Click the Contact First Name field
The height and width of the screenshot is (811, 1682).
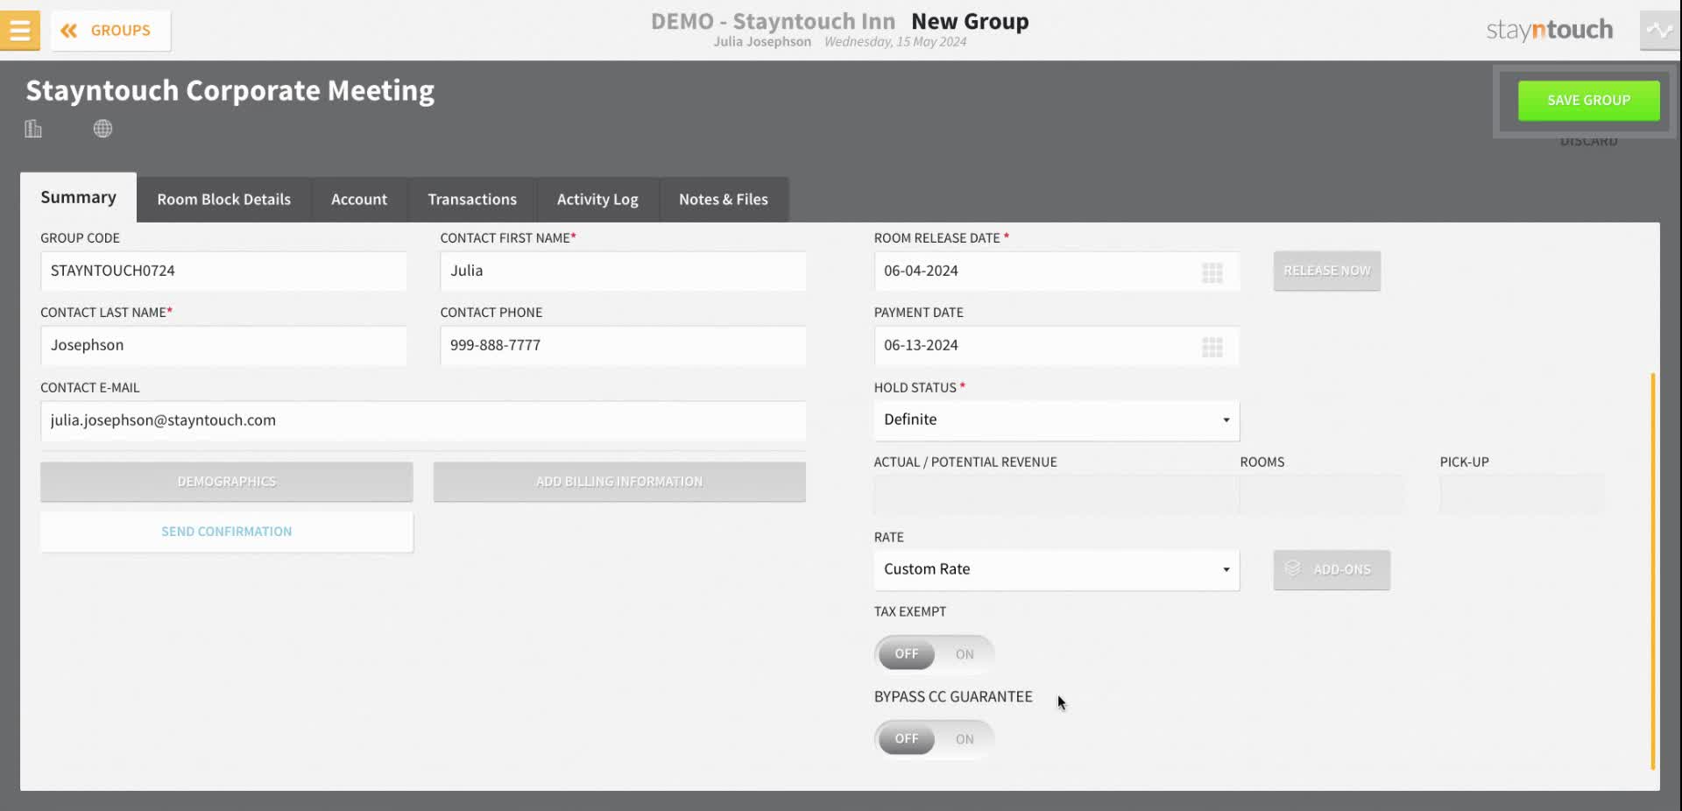[x=623, y=272]
